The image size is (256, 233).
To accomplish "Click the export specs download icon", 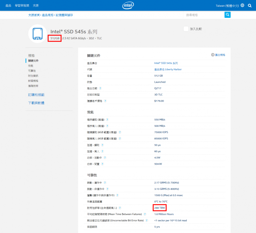I will click(x=213, y=55).
